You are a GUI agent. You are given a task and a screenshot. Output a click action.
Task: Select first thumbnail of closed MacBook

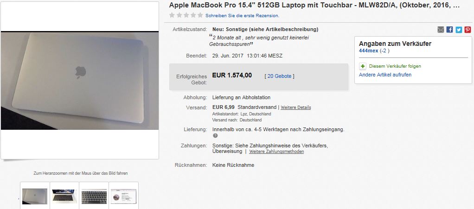click(35, 196)
